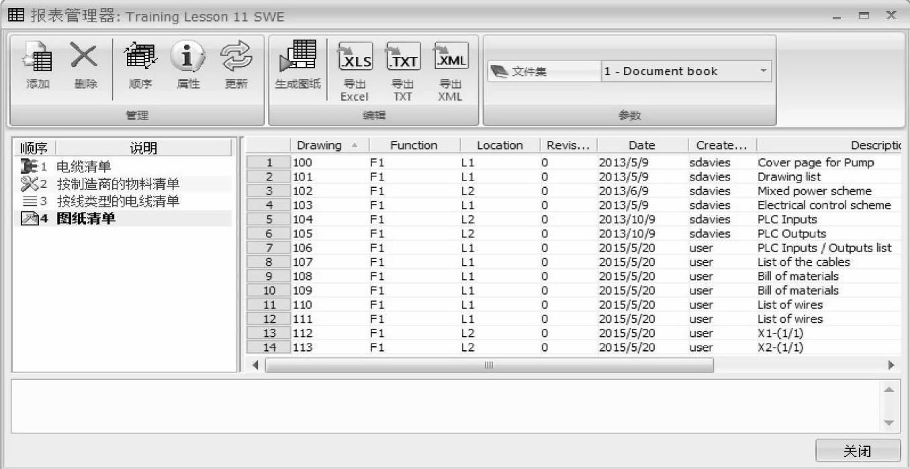
Task: Select row header 7 in the table
Action: pyautogui.click(x=269, y=248)
